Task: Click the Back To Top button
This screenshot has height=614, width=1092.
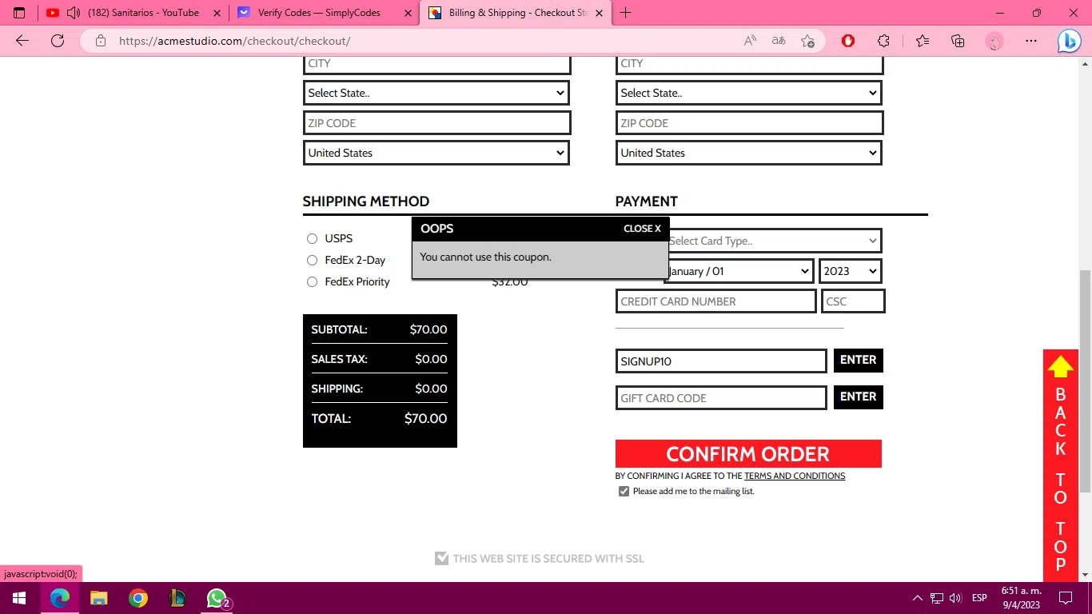Action: coord(1061,465)
